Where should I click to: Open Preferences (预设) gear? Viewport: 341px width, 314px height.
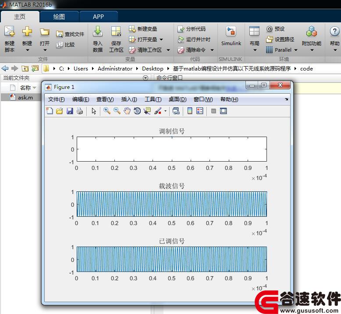(x=275, y=28)
